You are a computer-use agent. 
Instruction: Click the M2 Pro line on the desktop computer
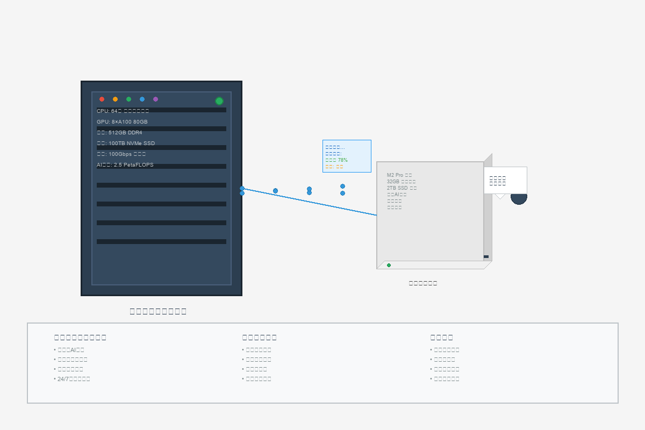399,175
